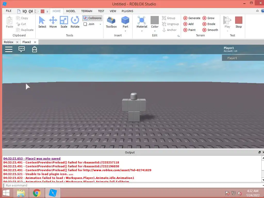
Task: Click the Duplicate button
Action: pyautogui.click(x=25, y=30)
